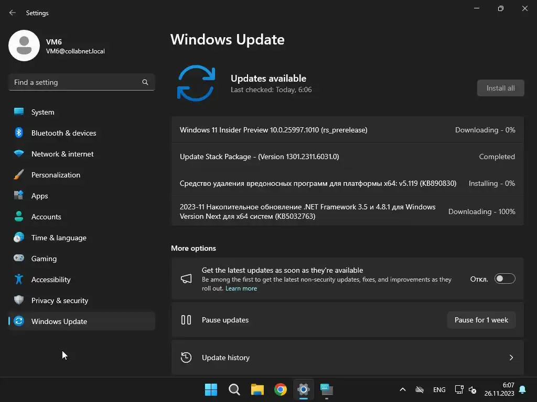The height and width of the screenshot is (402, 537).
Task: Open taskbar Search
Action: click(234, 389)
